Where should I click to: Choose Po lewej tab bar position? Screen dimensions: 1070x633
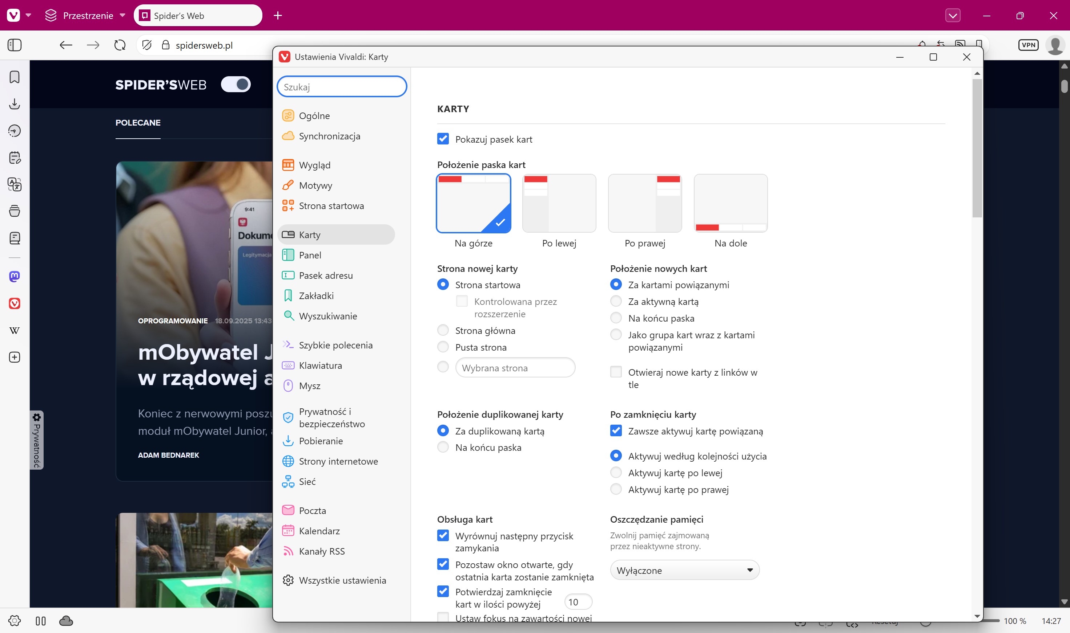click(x=559, y=204)
